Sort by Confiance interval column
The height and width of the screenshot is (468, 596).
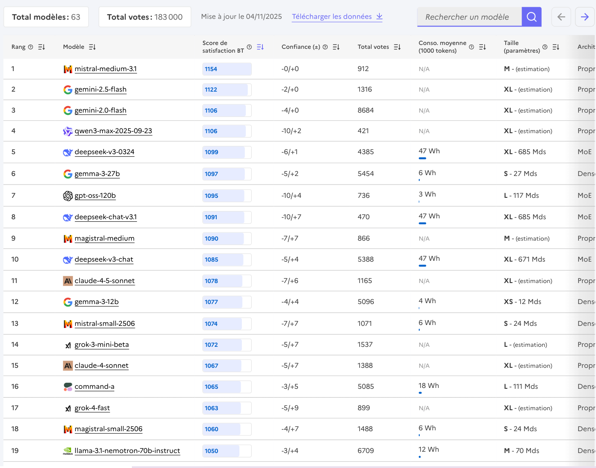(x=336, y=47)
